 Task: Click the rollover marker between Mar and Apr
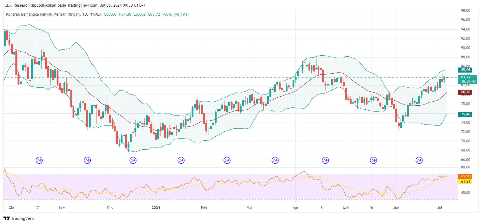pyautogui.click(x=275, y=160)
